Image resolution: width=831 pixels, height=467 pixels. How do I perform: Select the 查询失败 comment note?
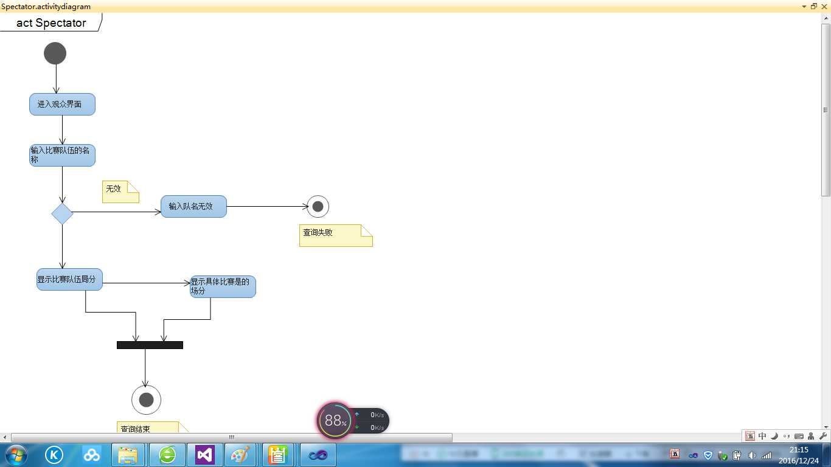click(x=336, y=235)
